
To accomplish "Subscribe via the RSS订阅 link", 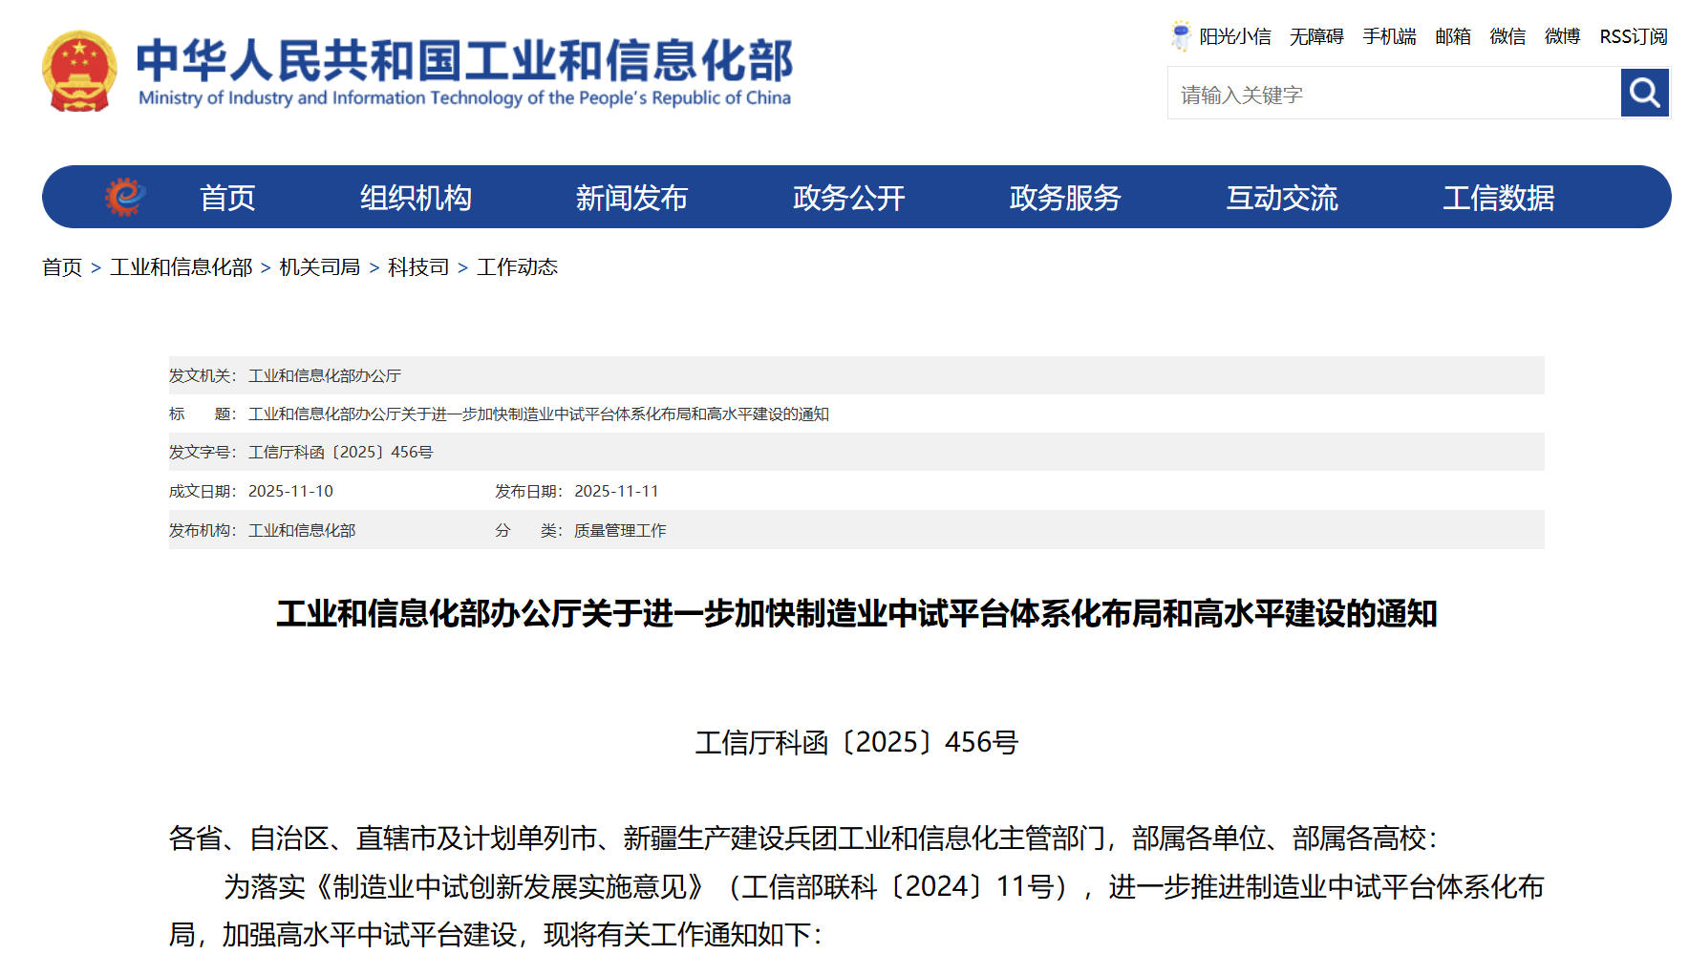I will pyautogui.click(x=1634, y=36).
